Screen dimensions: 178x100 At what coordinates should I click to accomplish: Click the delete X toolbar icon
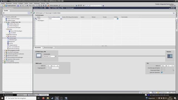coord(27,6)
